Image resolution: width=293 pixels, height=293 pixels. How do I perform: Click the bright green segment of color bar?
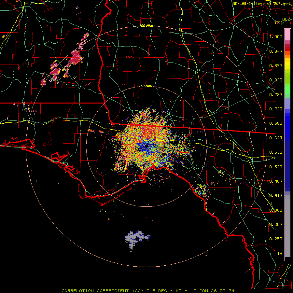[x=287, y=89]
